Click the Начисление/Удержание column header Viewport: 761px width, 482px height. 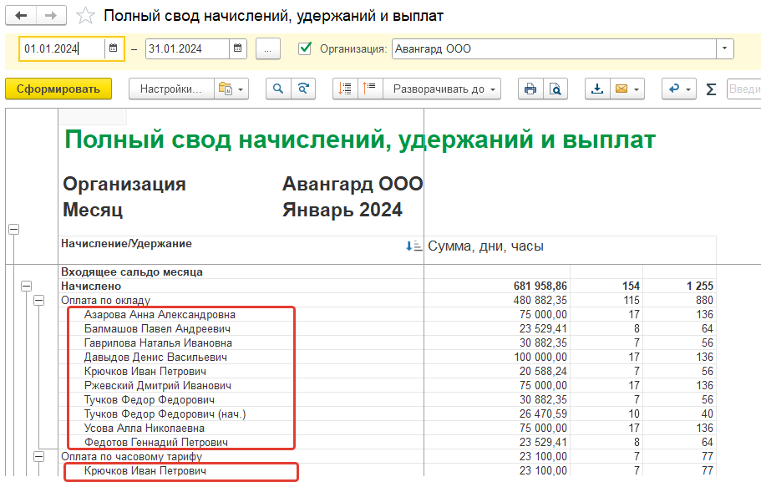point(126,244)
